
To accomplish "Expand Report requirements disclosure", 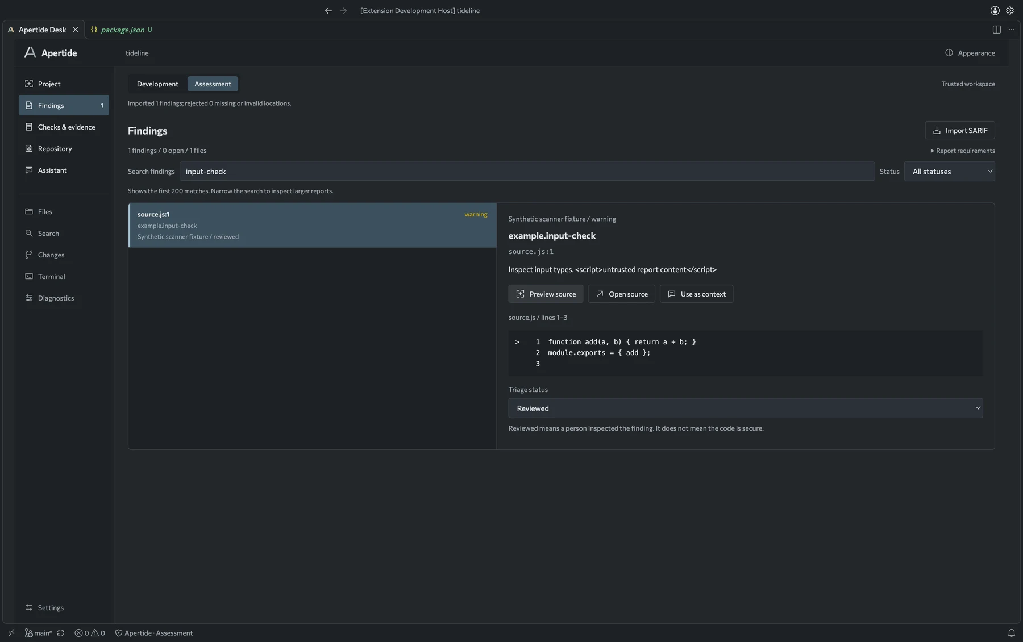I will (x=962, y=151).
